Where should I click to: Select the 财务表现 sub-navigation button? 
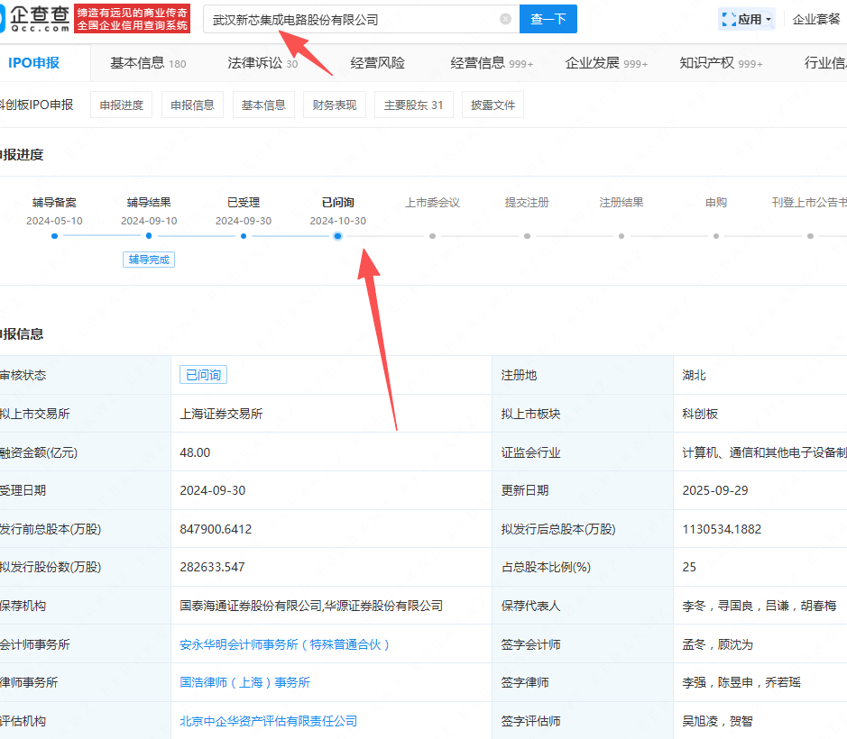334,105
